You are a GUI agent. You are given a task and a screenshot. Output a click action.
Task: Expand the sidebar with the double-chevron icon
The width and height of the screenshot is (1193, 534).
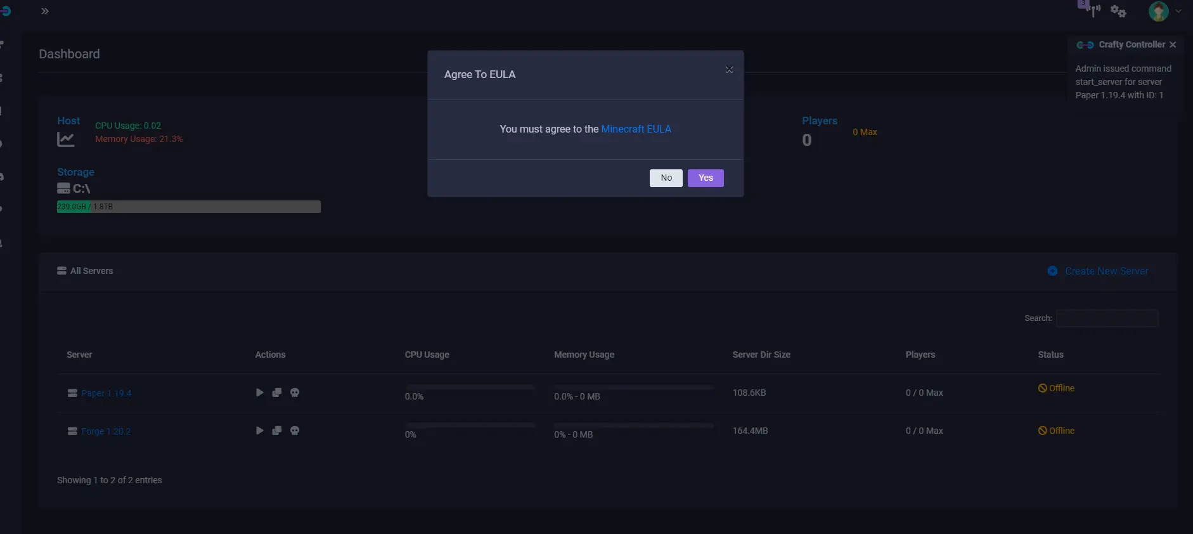(x=45, y=11)
